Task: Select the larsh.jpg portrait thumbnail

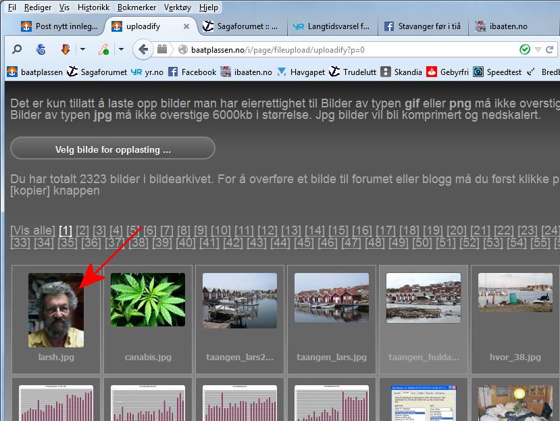Action: coord(56,310)
